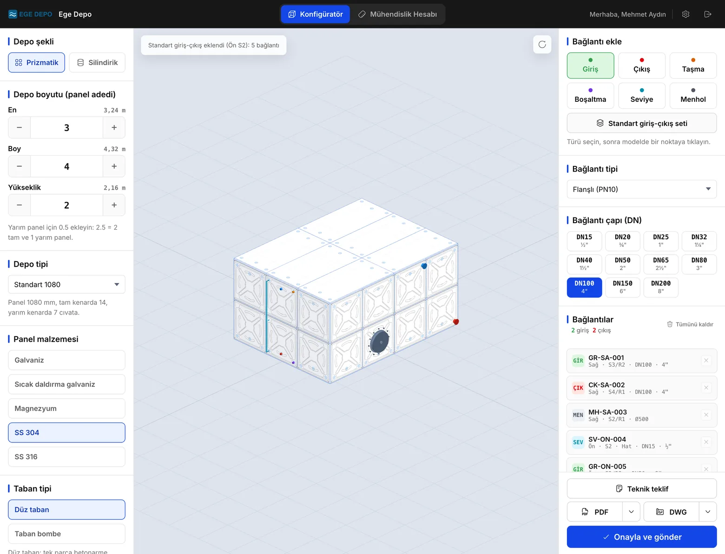Decrease En panel count with minus
Screen dimensions: 725x554
pos(20,127)
